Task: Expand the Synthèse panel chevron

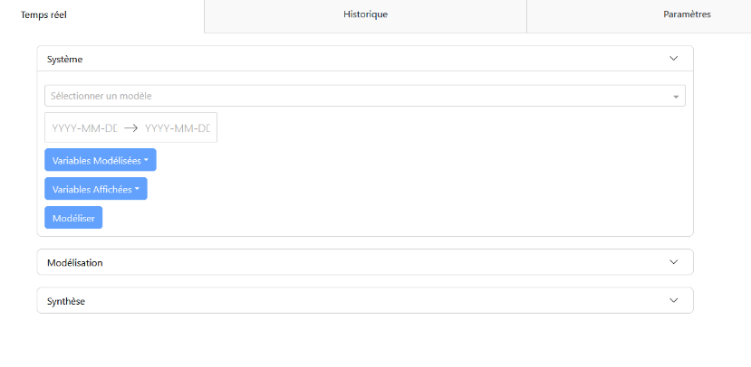Action: [x=673, y=300]
